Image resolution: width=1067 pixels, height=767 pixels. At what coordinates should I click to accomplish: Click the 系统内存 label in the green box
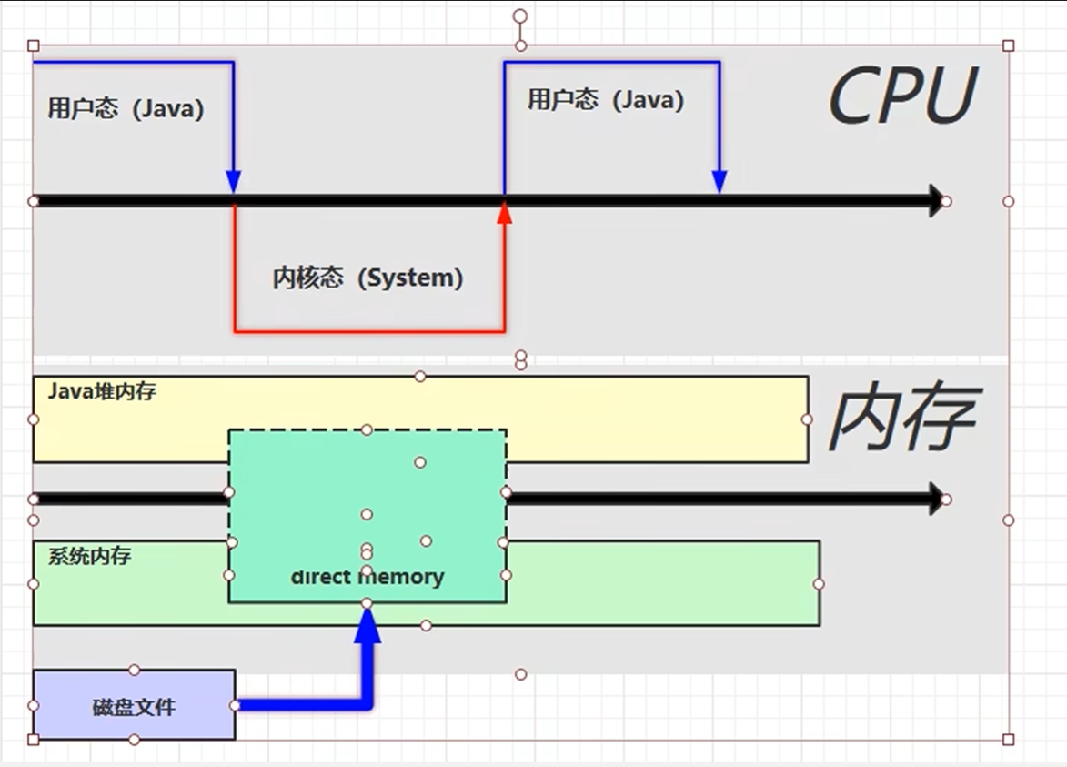pos(89,556)
